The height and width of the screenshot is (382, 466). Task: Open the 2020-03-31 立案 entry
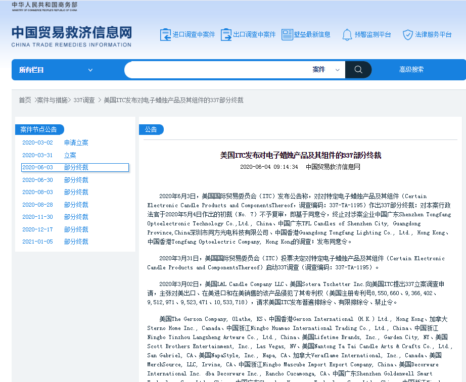coord(50,155)
